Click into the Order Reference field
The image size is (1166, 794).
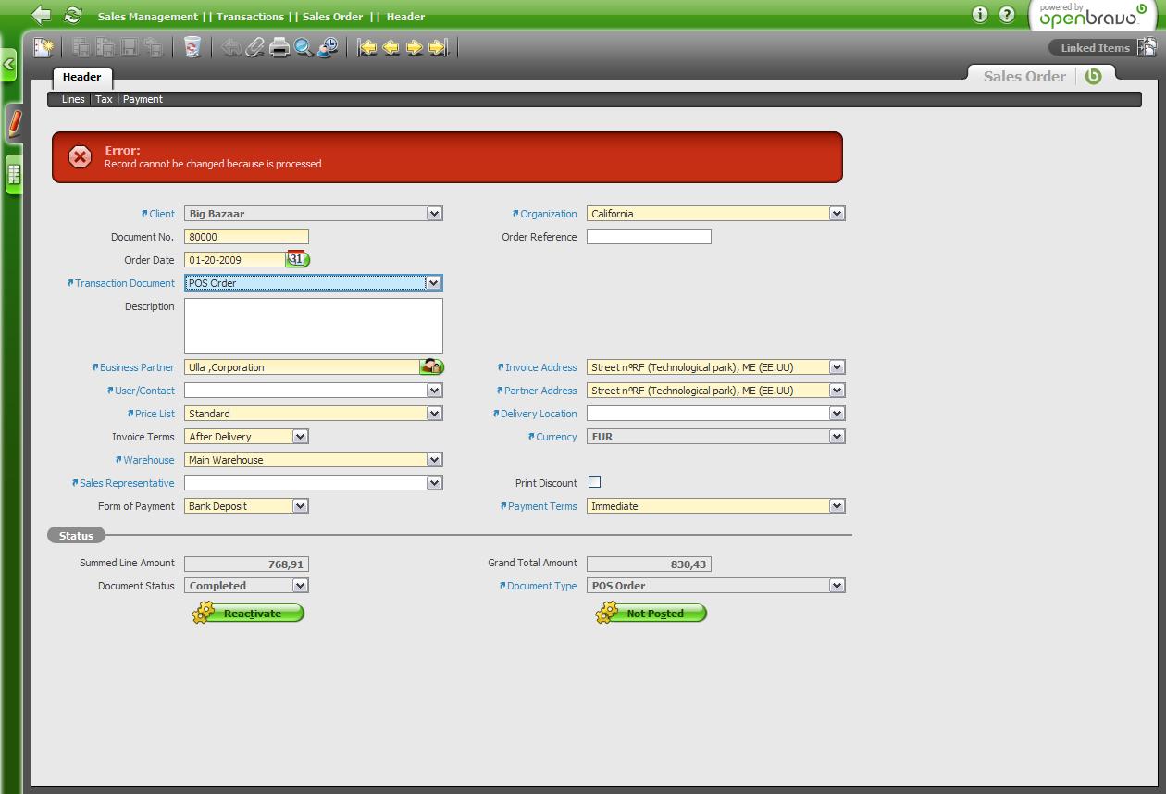(649, 237)
